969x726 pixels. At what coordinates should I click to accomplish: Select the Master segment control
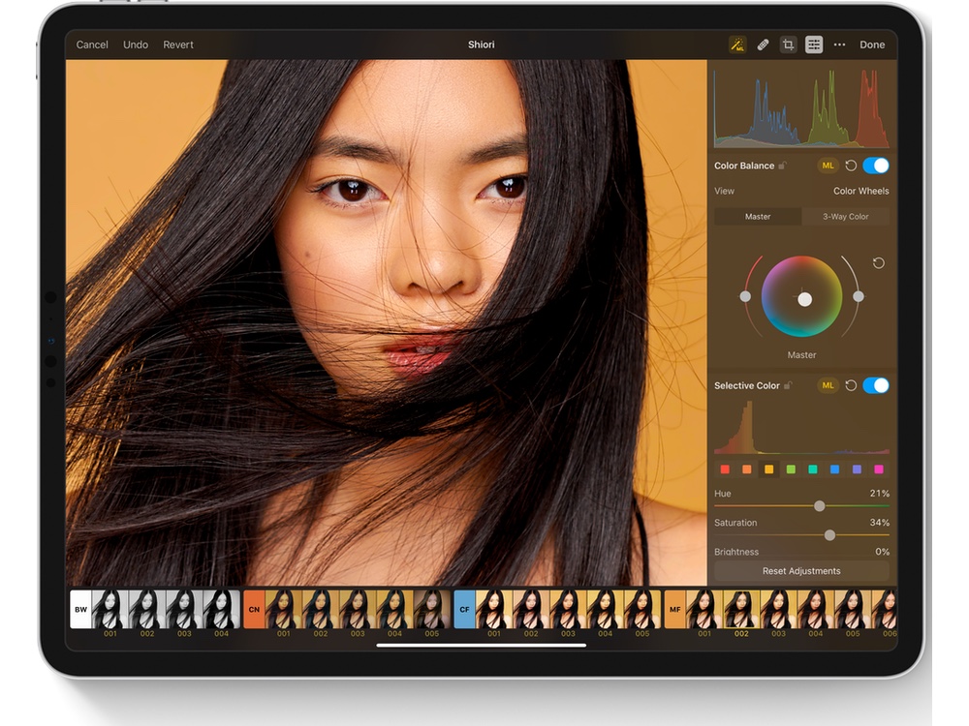758,217
